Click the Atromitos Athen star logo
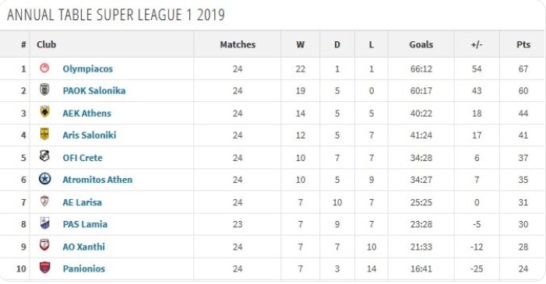The width and height of the screenshot is (546, 284). (45, 179)
